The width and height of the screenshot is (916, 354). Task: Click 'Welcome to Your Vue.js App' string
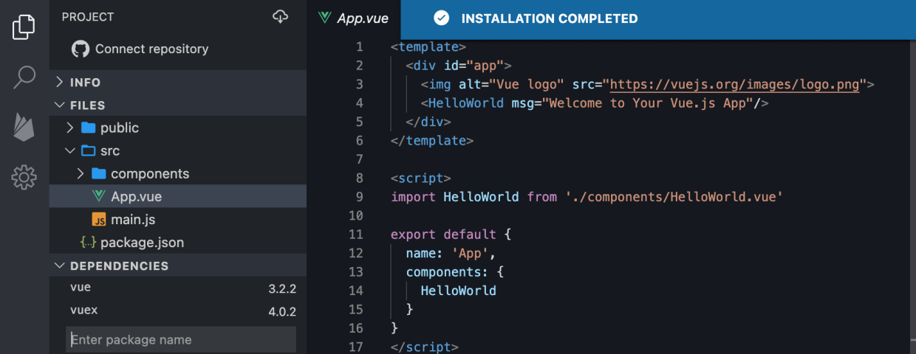click(x=647, y=103)
